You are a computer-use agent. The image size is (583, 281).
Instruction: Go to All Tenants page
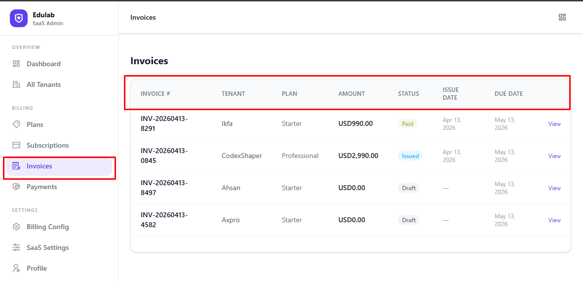click(43, 84)
